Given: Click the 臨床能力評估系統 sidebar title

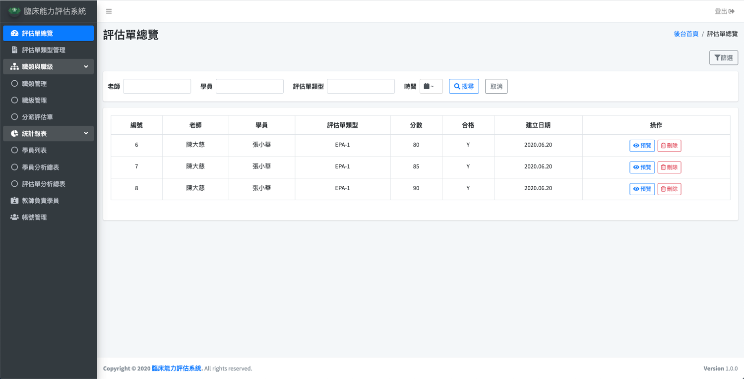Looking at the screenshot, I should [55, 11].
